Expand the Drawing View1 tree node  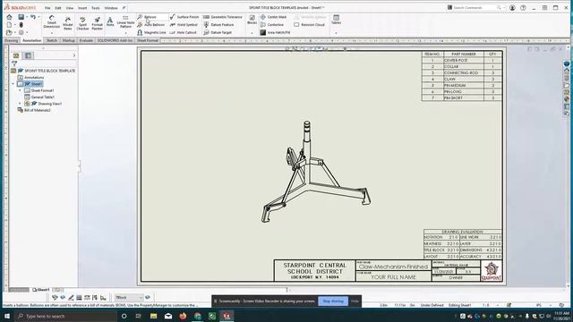point(20,104)
